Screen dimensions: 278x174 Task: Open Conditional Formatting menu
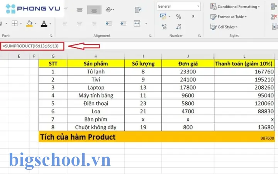(235, 7)
